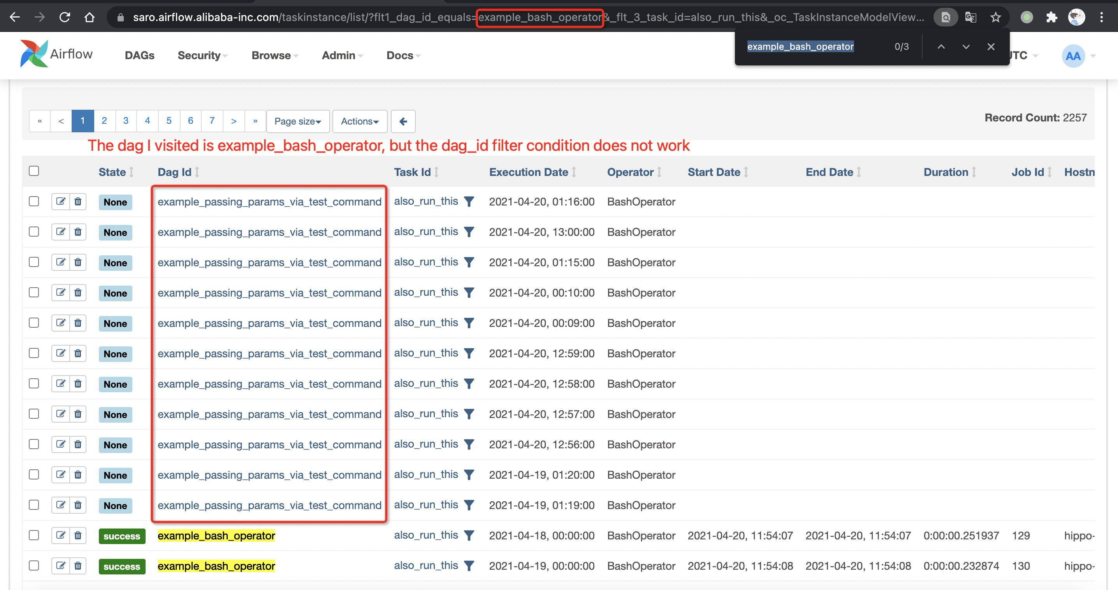This screenshot has height=590, width=1118.
Task: Check the first success row example_bash_operator checkbox
Action: coord(34,536)
